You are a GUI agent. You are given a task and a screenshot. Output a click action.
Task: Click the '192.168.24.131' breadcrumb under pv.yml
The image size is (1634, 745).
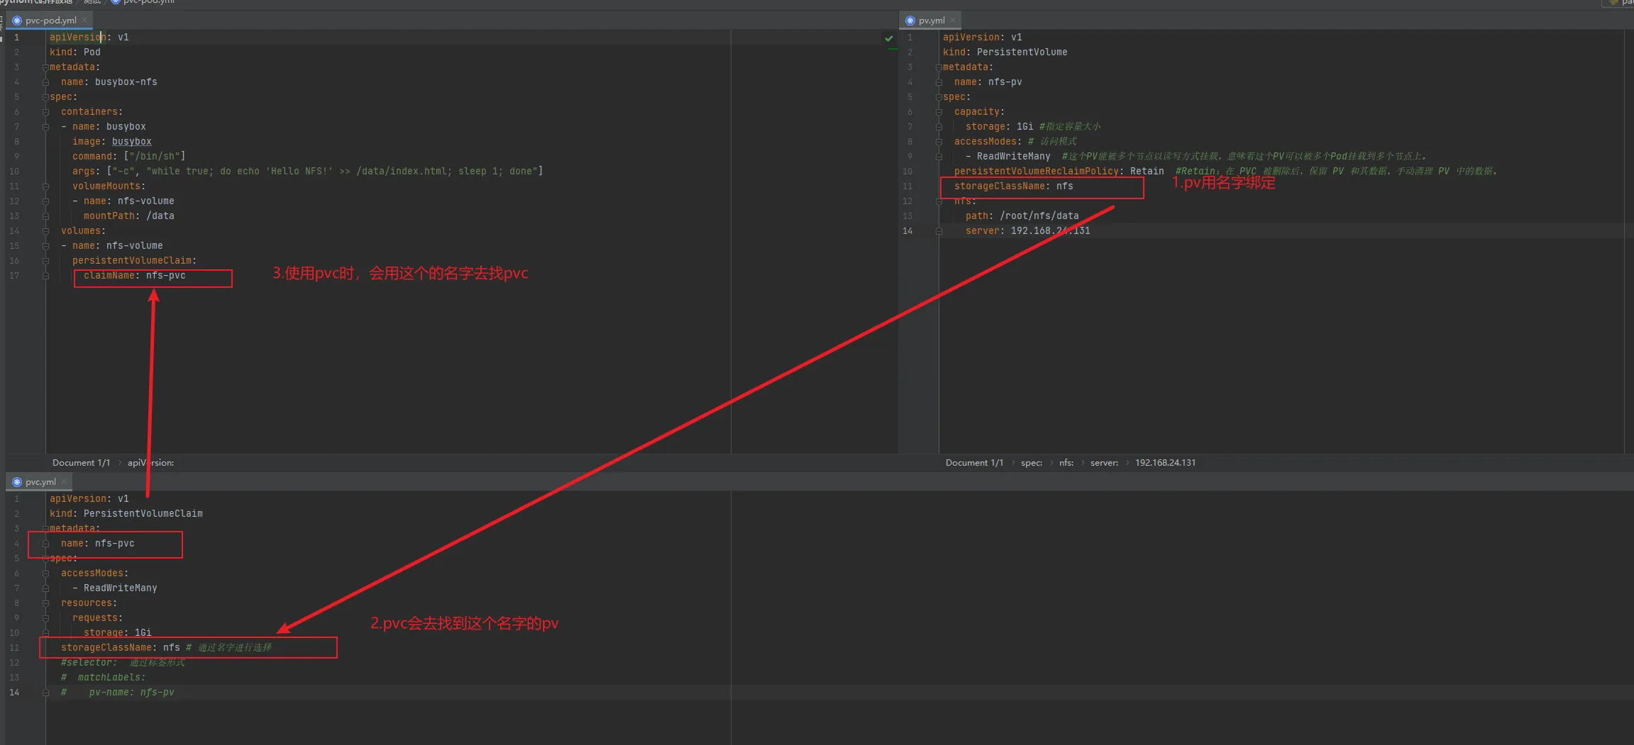click(x=1165, y=463)
